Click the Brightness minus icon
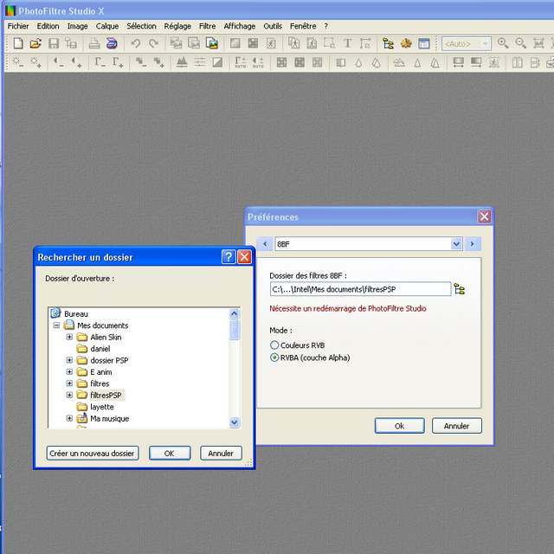 (17, 62)
